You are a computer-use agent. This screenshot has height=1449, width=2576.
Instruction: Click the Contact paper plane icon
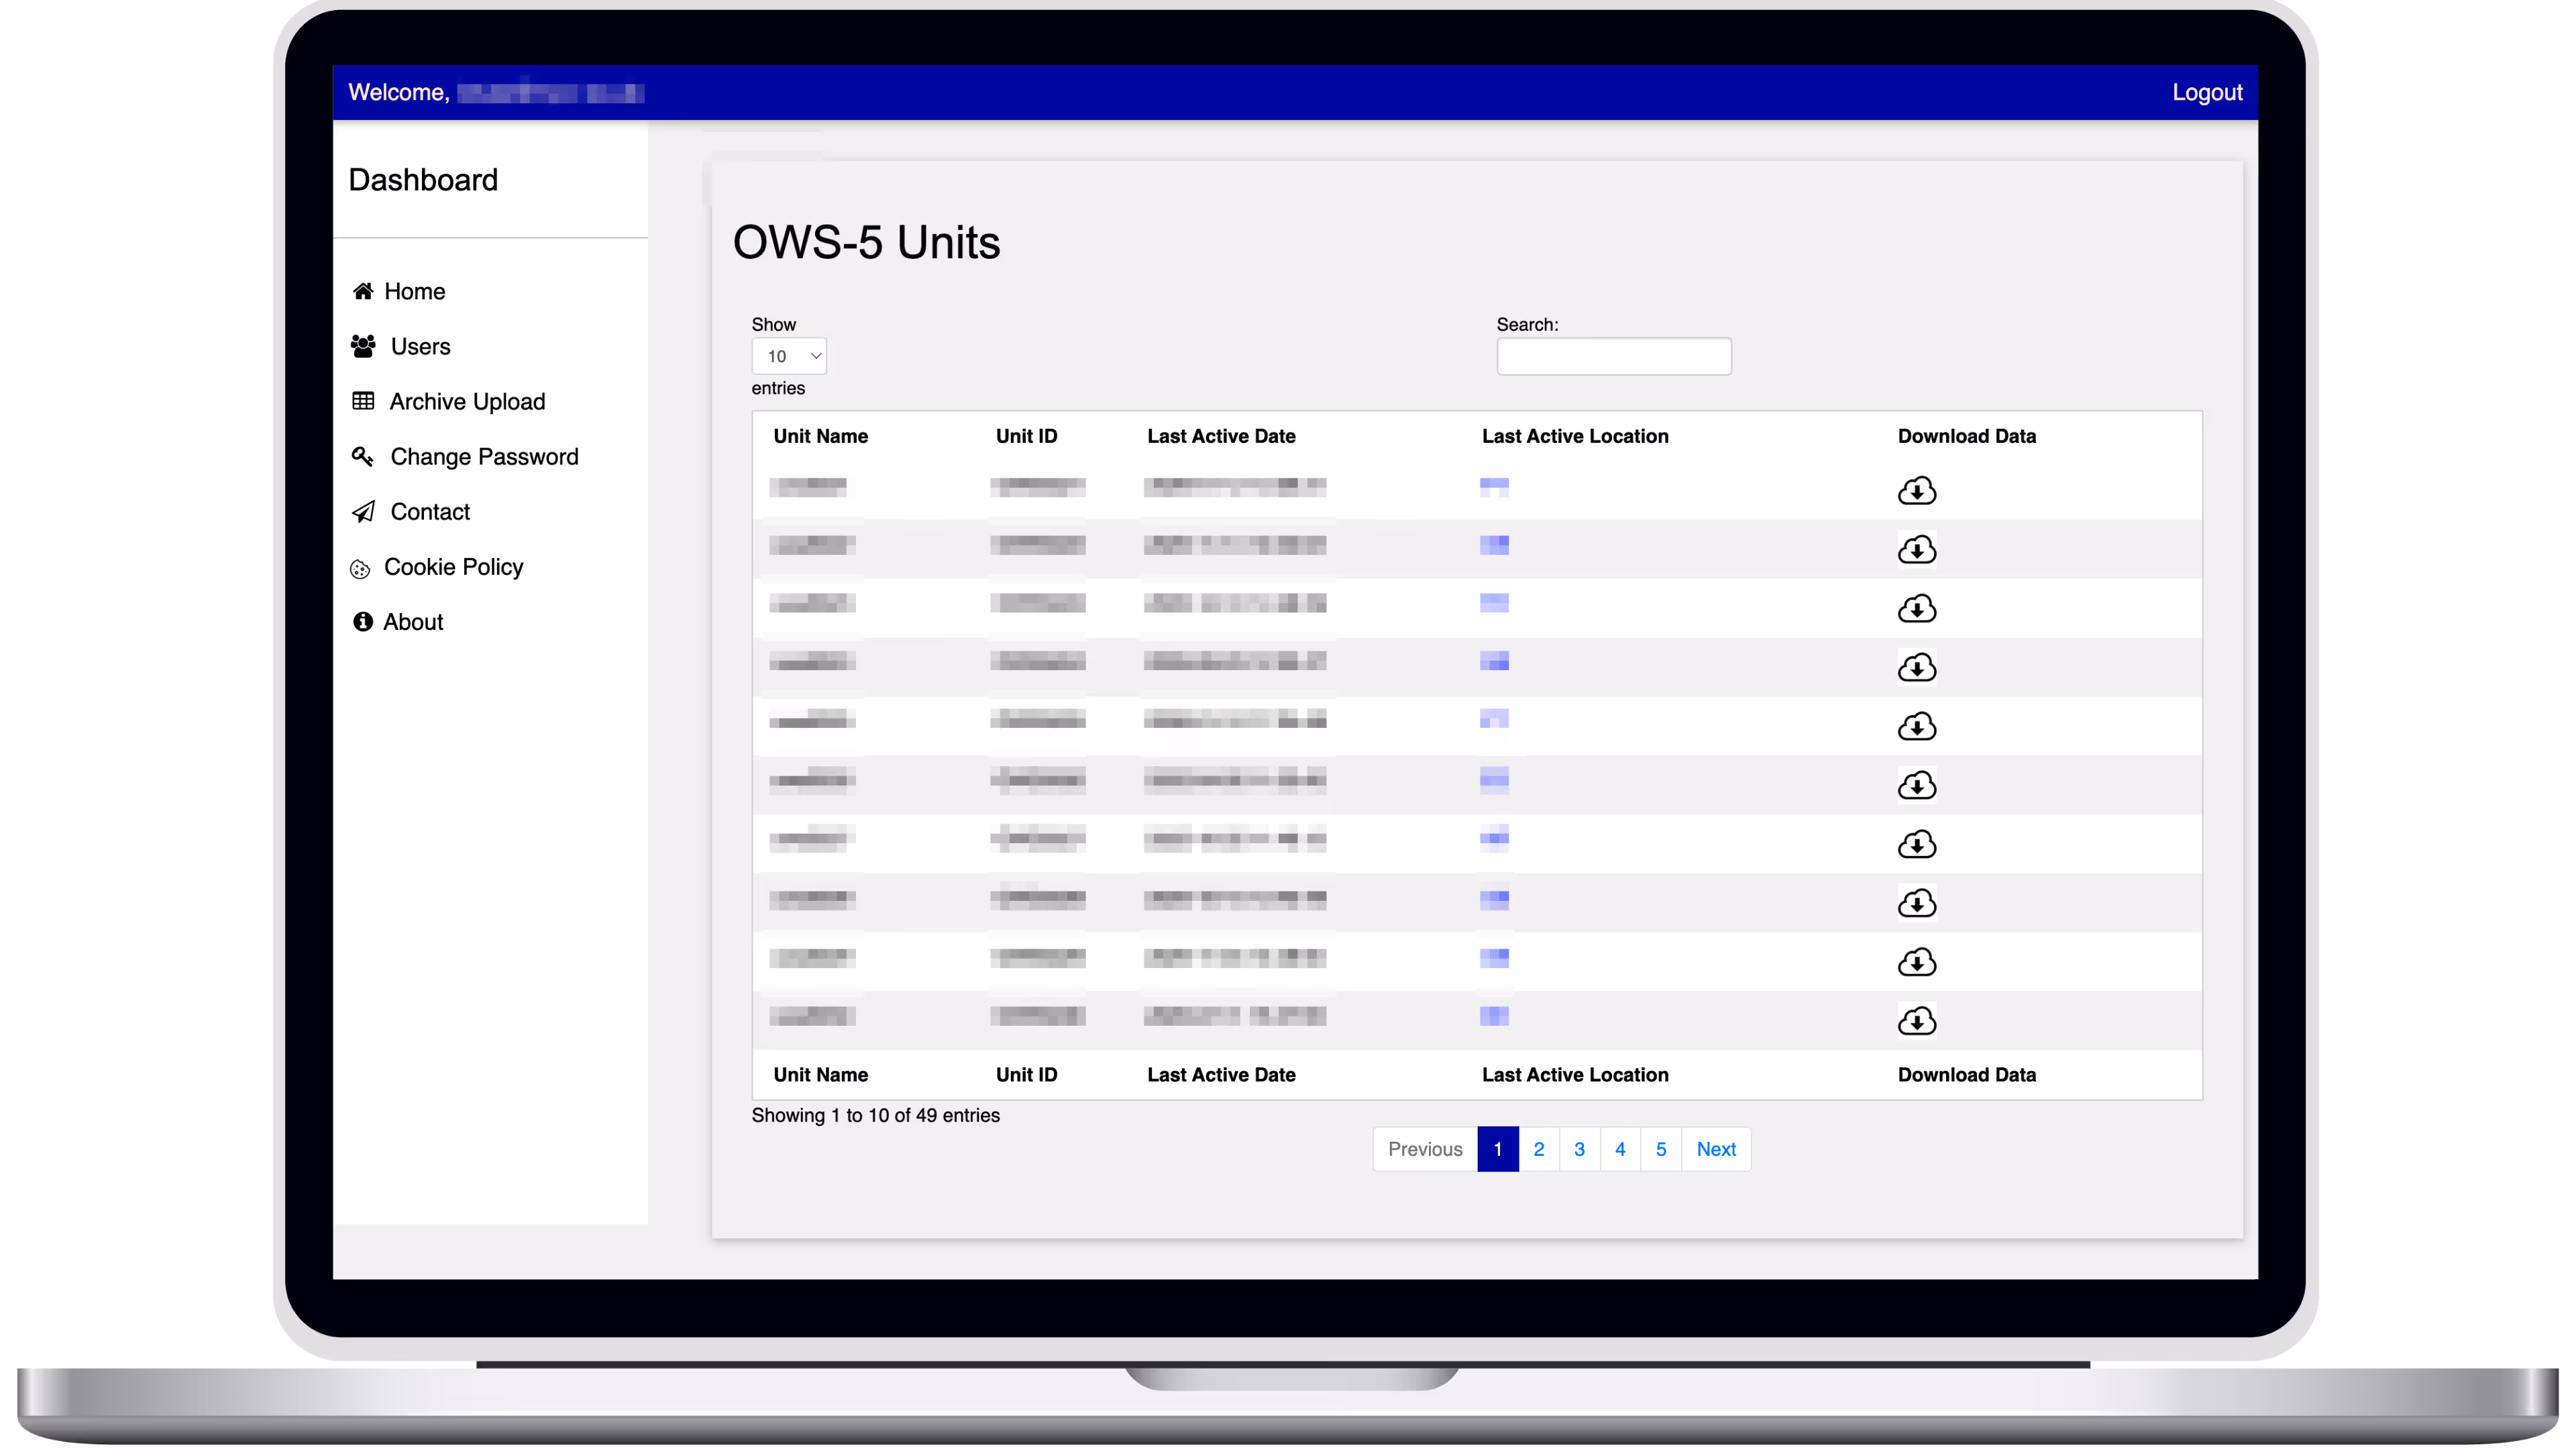click(363, 512)
